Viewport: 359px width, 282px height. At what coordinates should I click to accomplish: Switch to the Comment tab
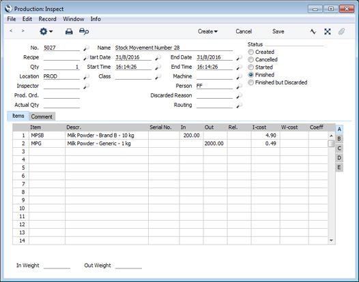pyautogui.click(x=42, y=116)
